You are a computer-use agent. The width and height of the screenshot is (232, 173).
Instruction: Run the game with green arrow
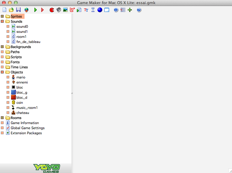(x=35, y=10)
